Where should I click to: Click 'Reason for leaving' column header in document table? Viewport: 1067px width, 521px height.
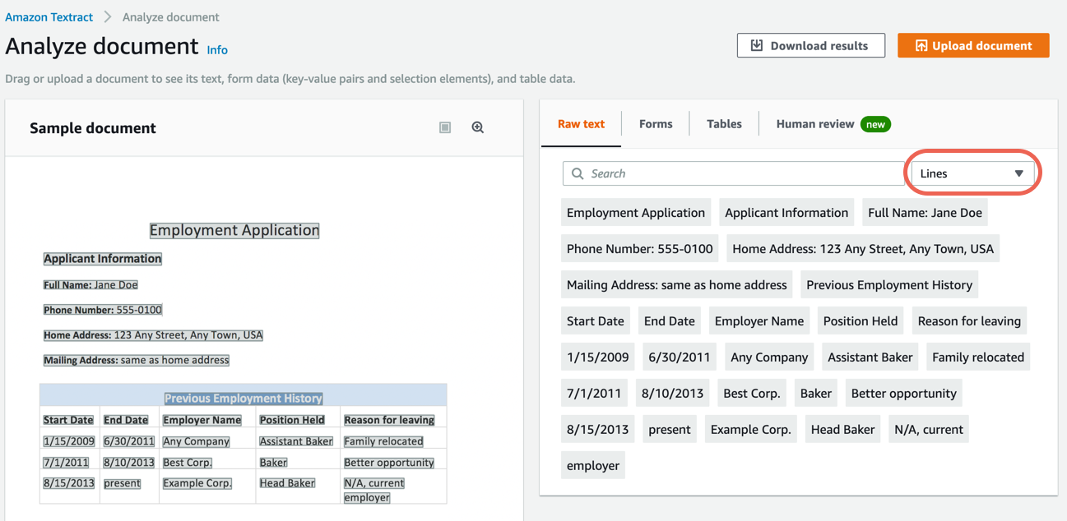[389, 420]
